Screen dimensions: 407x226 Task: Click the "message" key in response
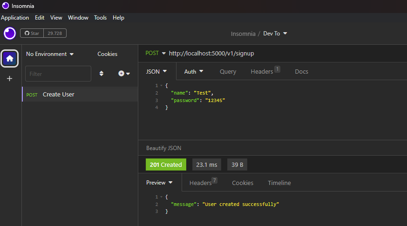click(184, 204)
